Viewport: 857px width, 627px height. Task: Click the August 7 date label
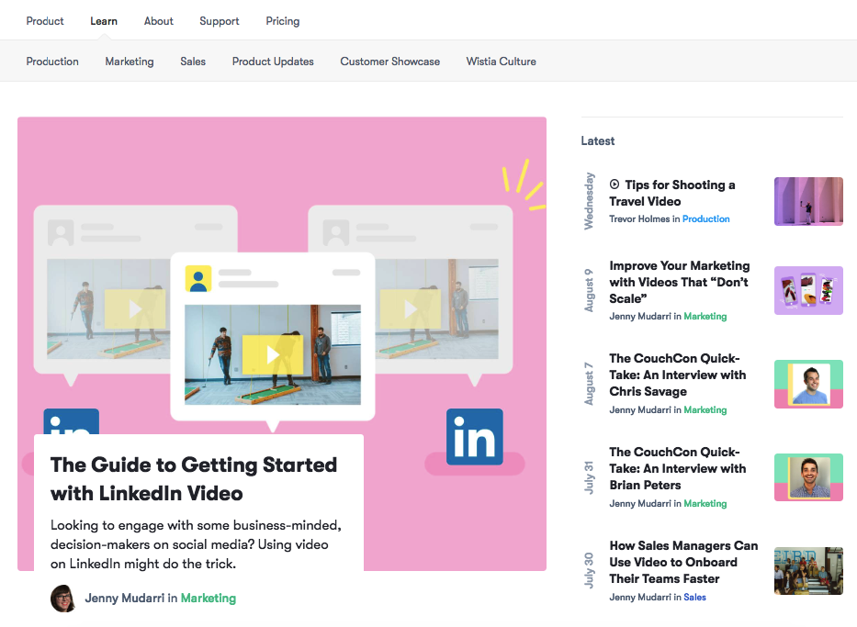[x=589, y=384]
